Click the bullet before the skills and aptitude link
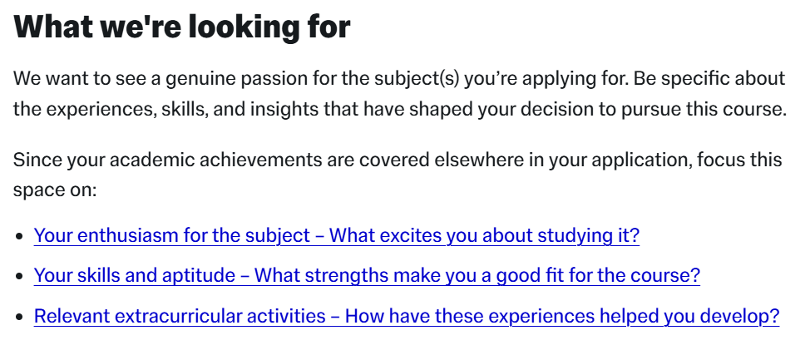This screenshot has width=805, height=345. coord(20,277)
